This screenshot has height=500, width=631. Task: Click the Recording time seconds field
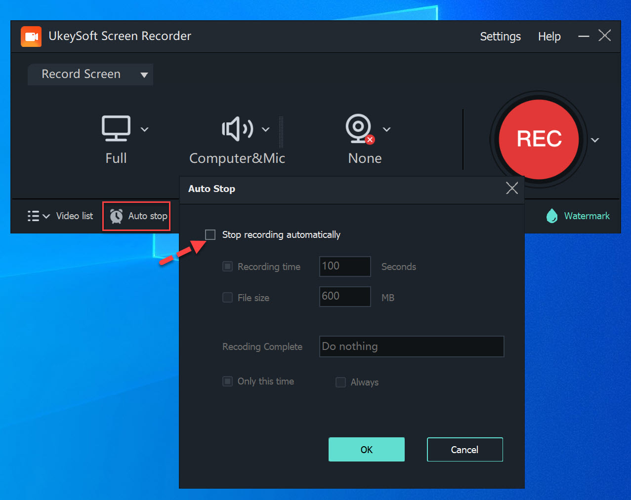[345, 267]
